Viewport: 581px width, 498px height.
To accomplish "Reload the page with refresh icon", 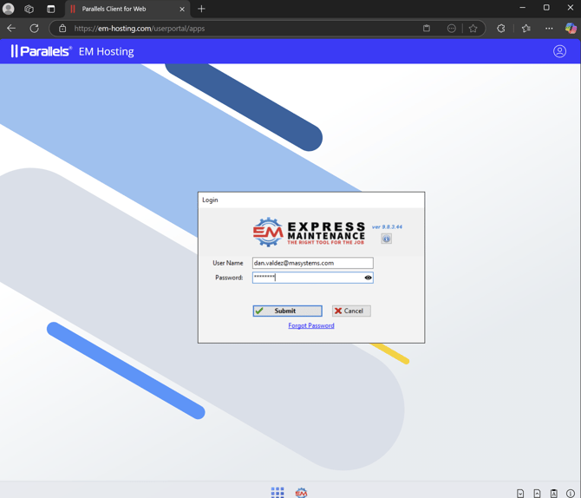I will point(34,29).
